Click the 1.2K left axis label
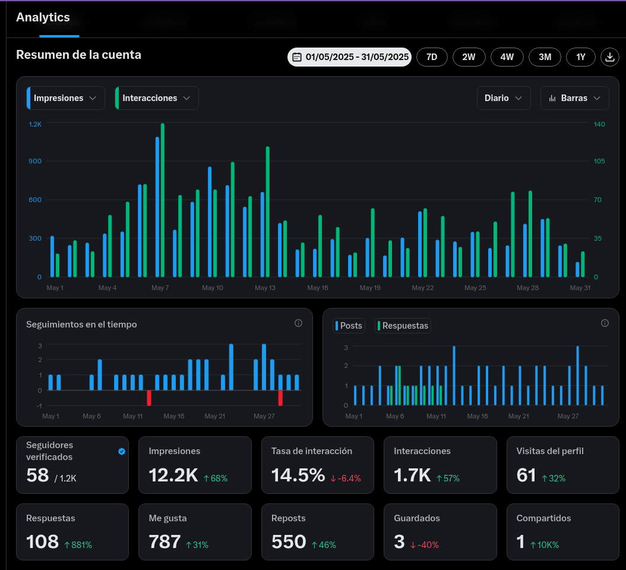Viewport: 626px width, 570px height. coord(35,124)
